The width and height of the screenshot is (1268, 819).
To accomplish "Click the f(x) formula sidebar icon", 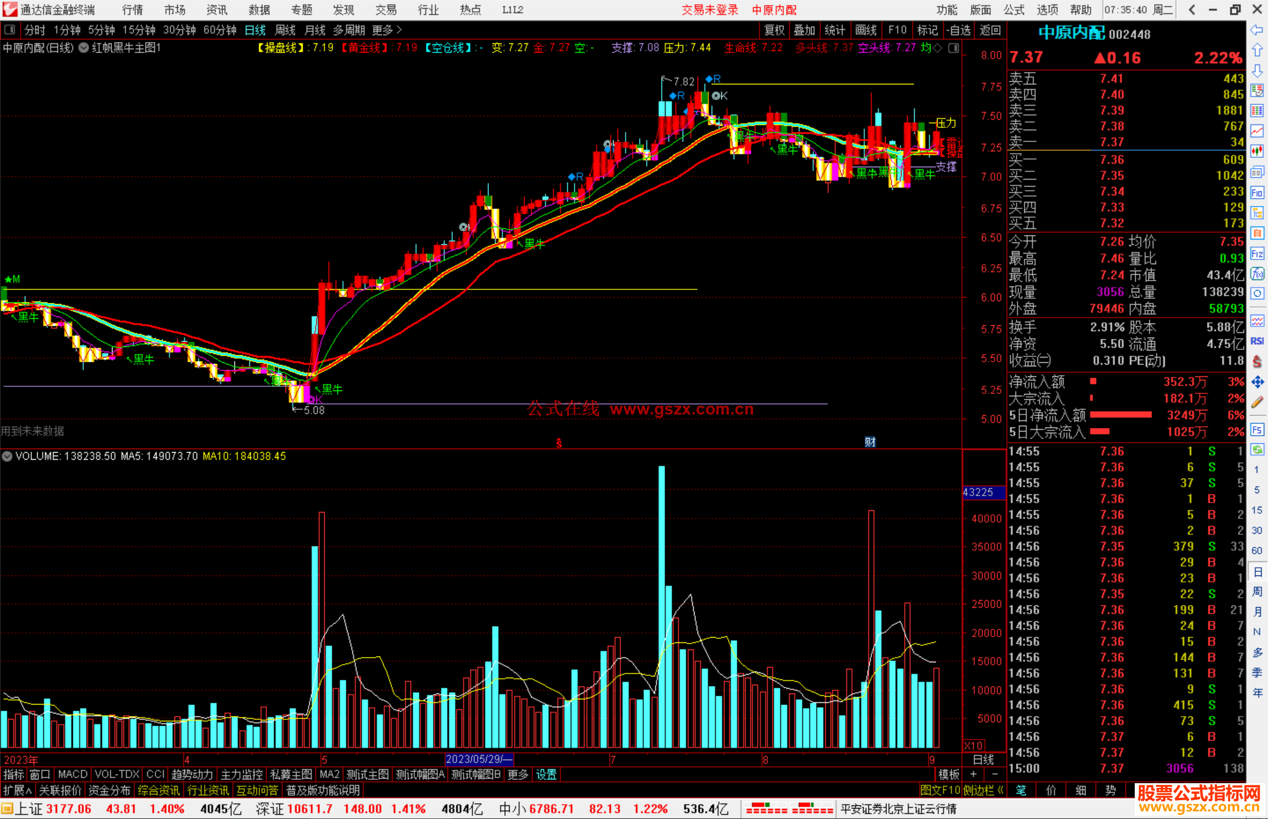I will tap(1257, 274).
